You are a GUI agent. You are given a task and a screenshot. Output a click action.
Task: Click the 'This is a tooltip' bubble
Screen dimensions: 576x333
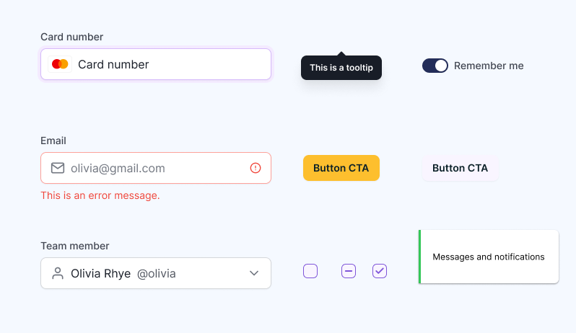click(341, 68)
